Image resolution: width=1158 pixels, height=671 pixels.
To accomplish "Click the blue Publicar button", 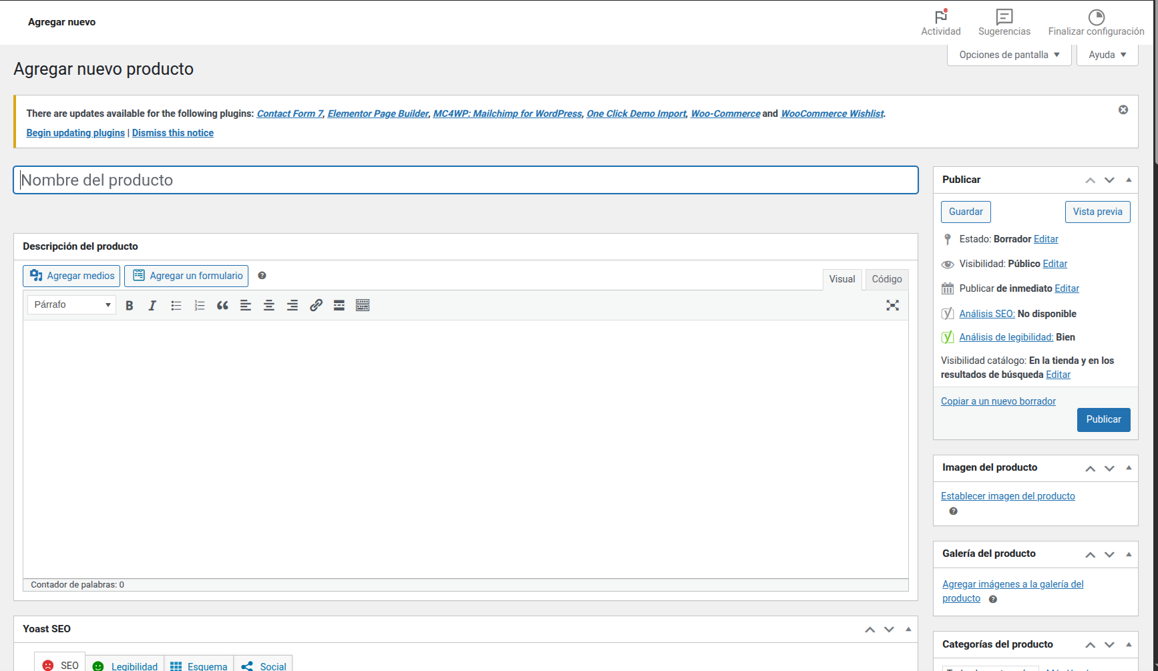I will click(1103, 419).
